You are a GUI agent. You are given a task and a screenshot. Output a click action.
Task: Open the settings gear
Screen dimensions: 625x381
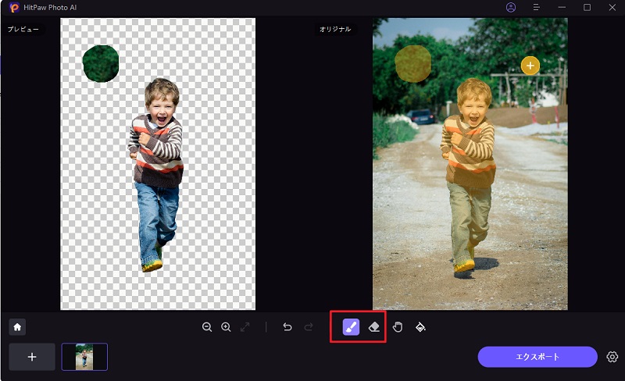pyautogui.click(x=612, y=357)
